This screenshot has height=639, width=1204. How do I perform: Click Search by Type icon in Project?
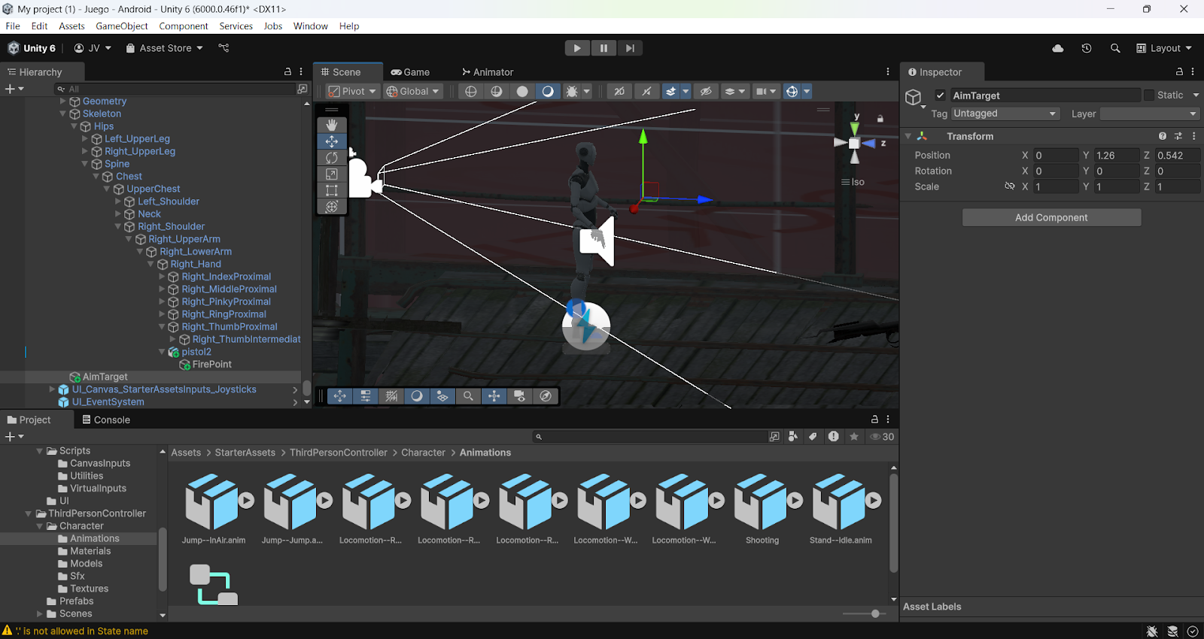pos(792,437)
